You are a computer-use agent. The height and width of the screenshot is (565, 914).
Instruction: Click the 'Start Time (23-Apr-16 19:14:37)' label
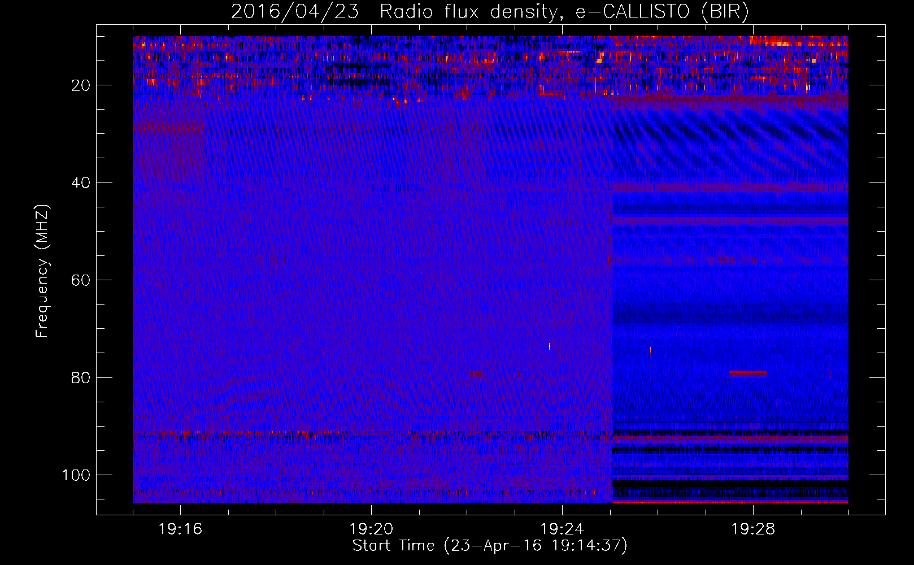490,546
